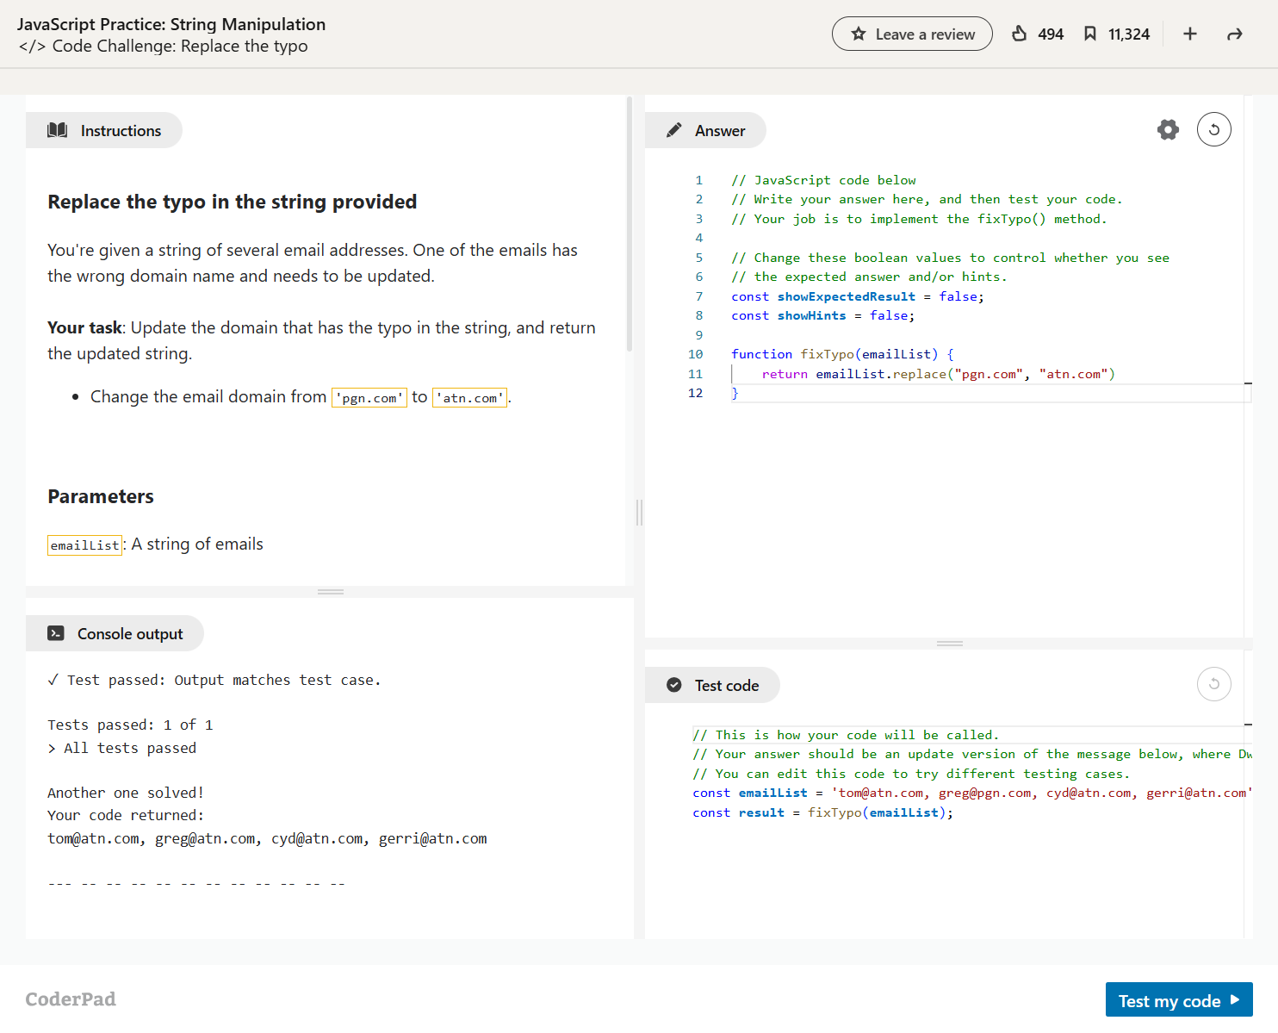Click the Test code reset icon
The height and width of the screenshot is (1033, 1278).
[x=1213, y=685]
